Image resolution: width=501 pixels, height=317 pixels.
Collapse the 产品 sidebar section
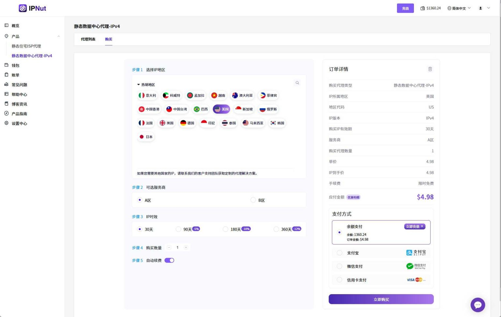point(58,36)
